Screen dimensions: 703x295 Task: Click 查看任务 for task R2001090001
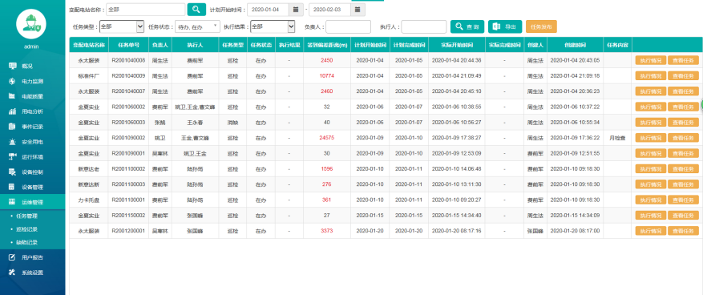click(683, 153)
